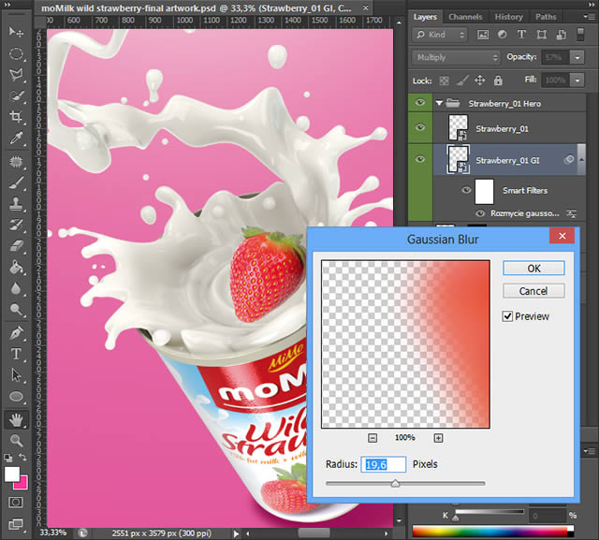Click OK in Gaussian Blur dialog
The image size is (599, 540).
(533, 269)
